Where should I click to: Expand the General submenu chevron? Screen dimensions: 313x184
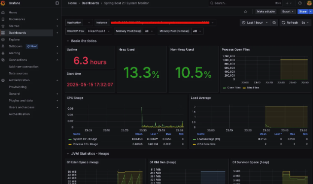pyautogui.click(x=57, y=93)
